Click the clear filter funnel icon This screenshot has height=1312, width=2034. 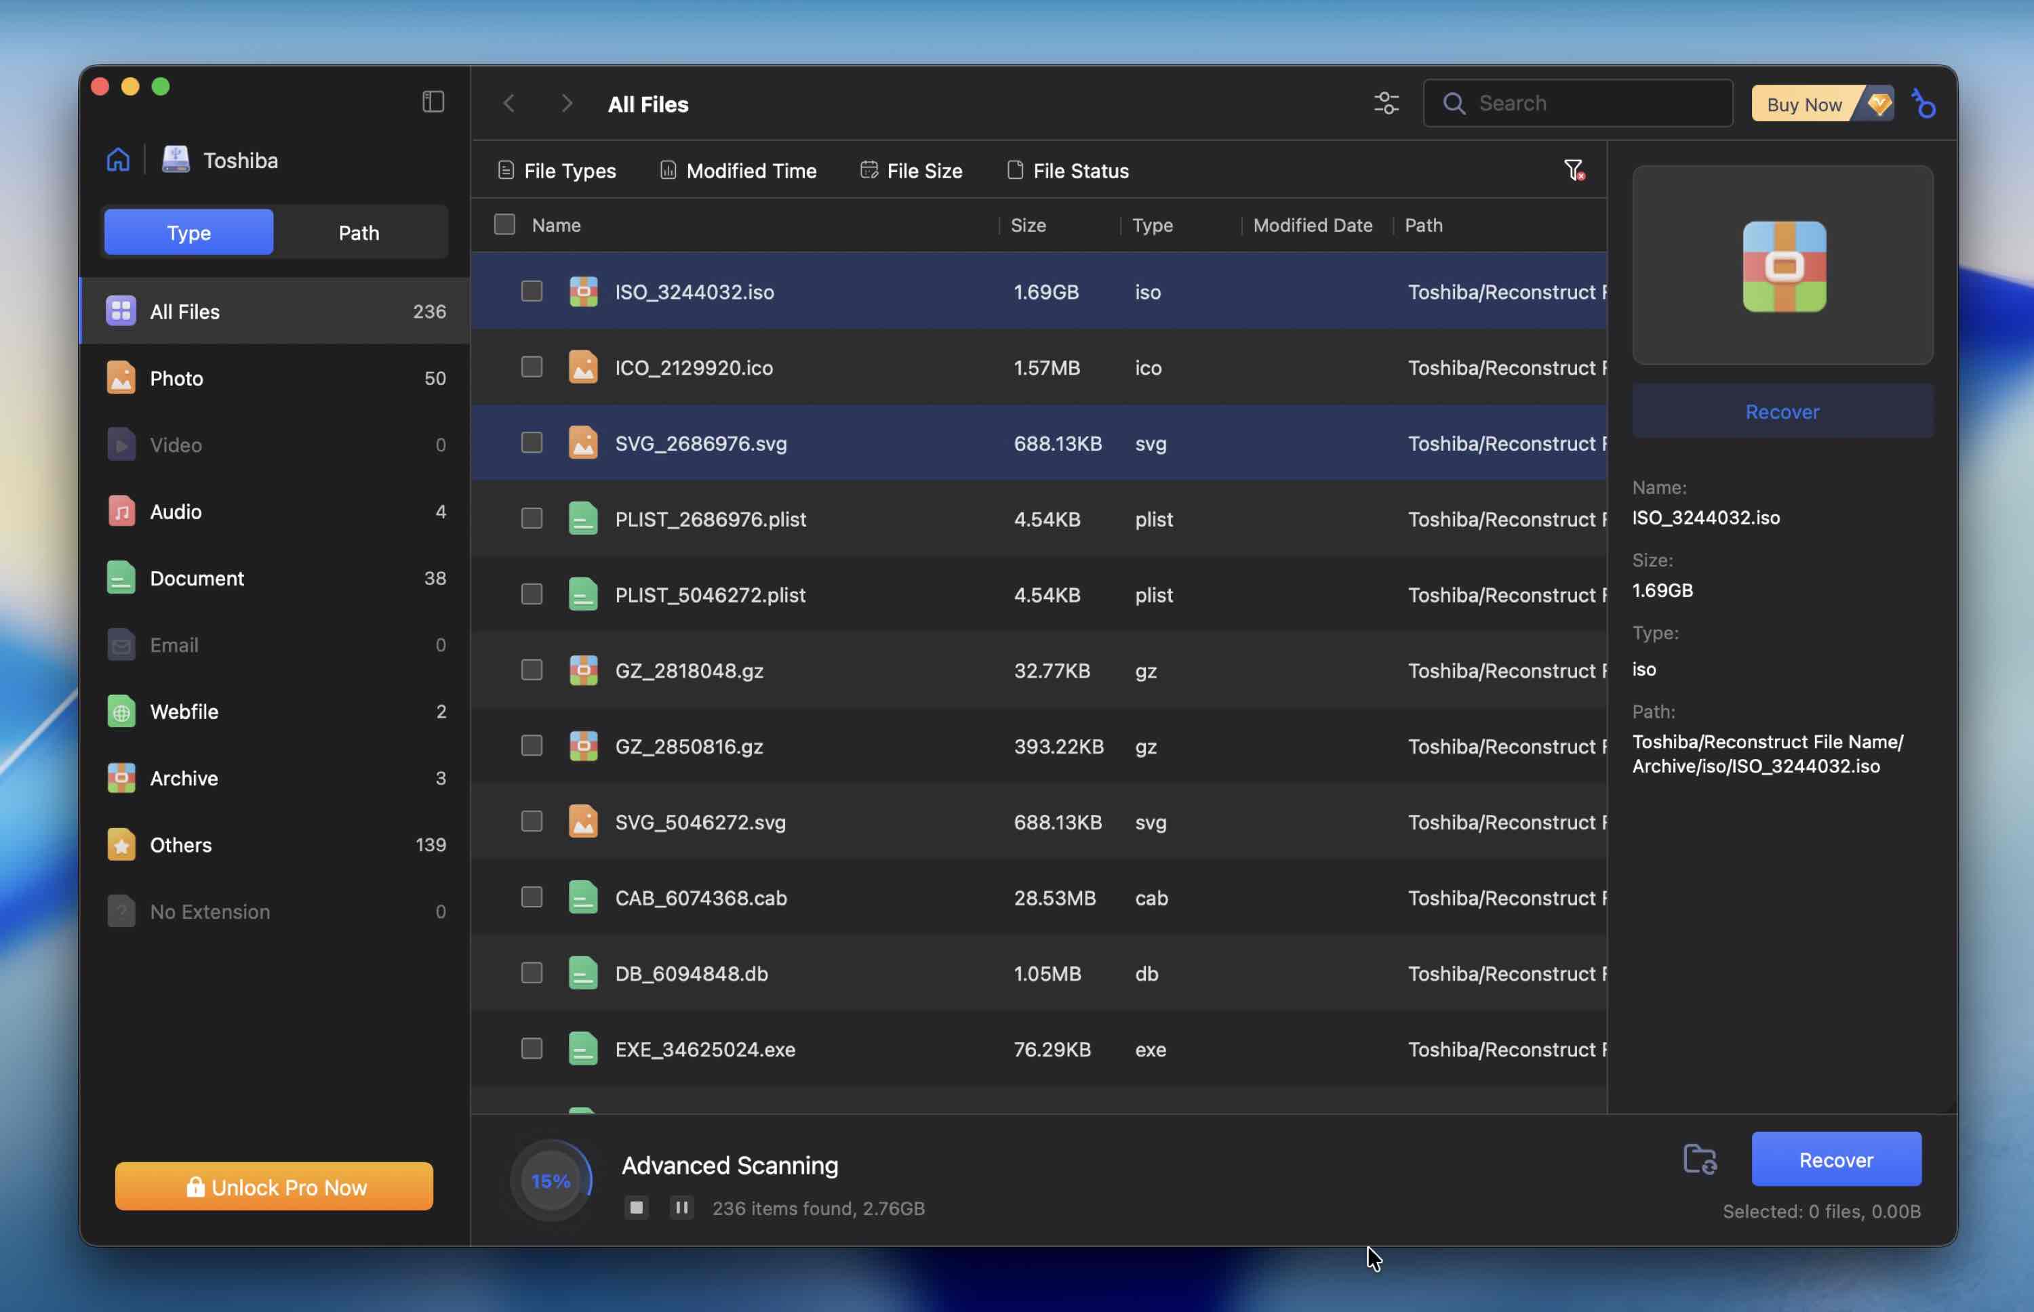coord(1574,170)
